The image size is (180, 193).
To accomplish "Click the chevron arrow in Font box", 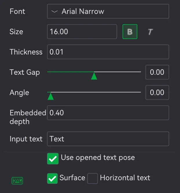I will pyautogui.click(x=54, y=12).
